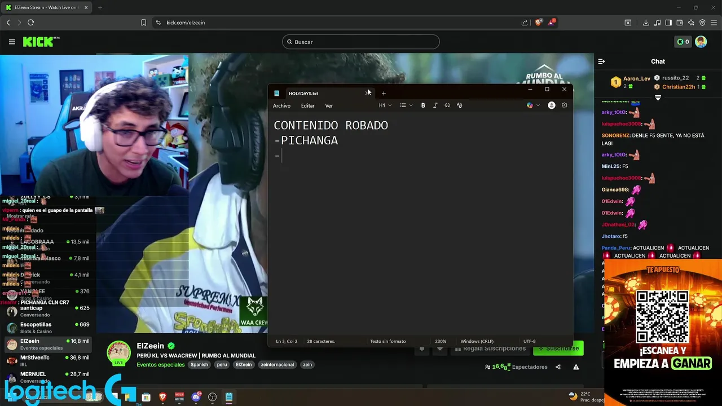
Task: Click the Copilot icon in Notepad
Action: tap(529, 105)
